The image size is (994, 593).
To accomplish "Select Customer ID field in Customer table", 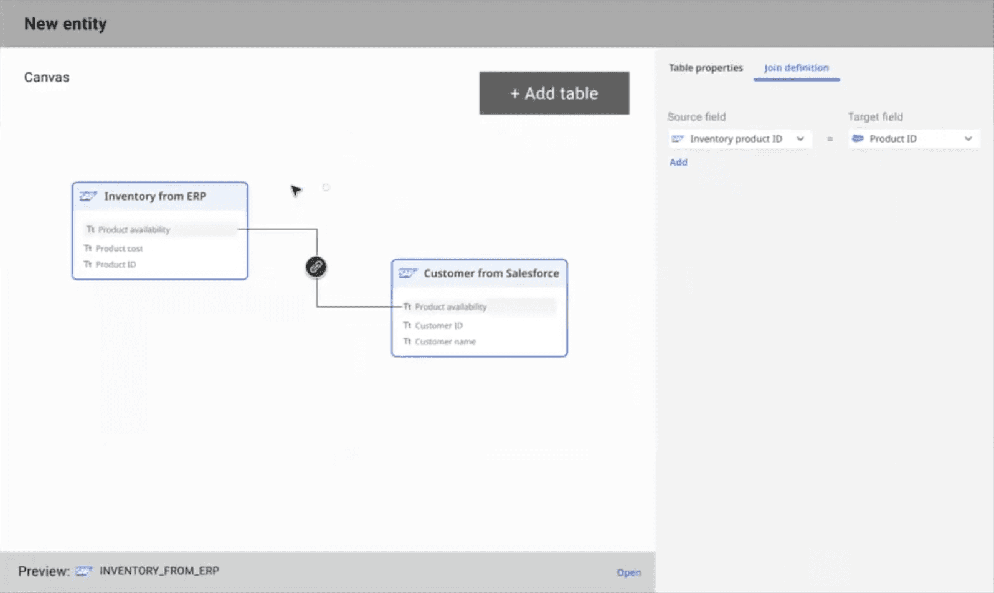I will pos(438,325).
